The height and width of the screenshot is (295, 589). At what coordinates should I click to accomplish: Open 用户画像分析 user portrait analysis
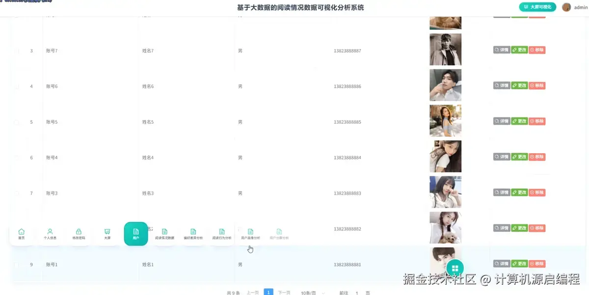click(x=250, y=234)
